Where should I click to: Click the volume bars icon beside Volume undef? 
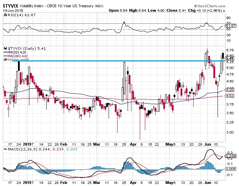pos(5,59)
